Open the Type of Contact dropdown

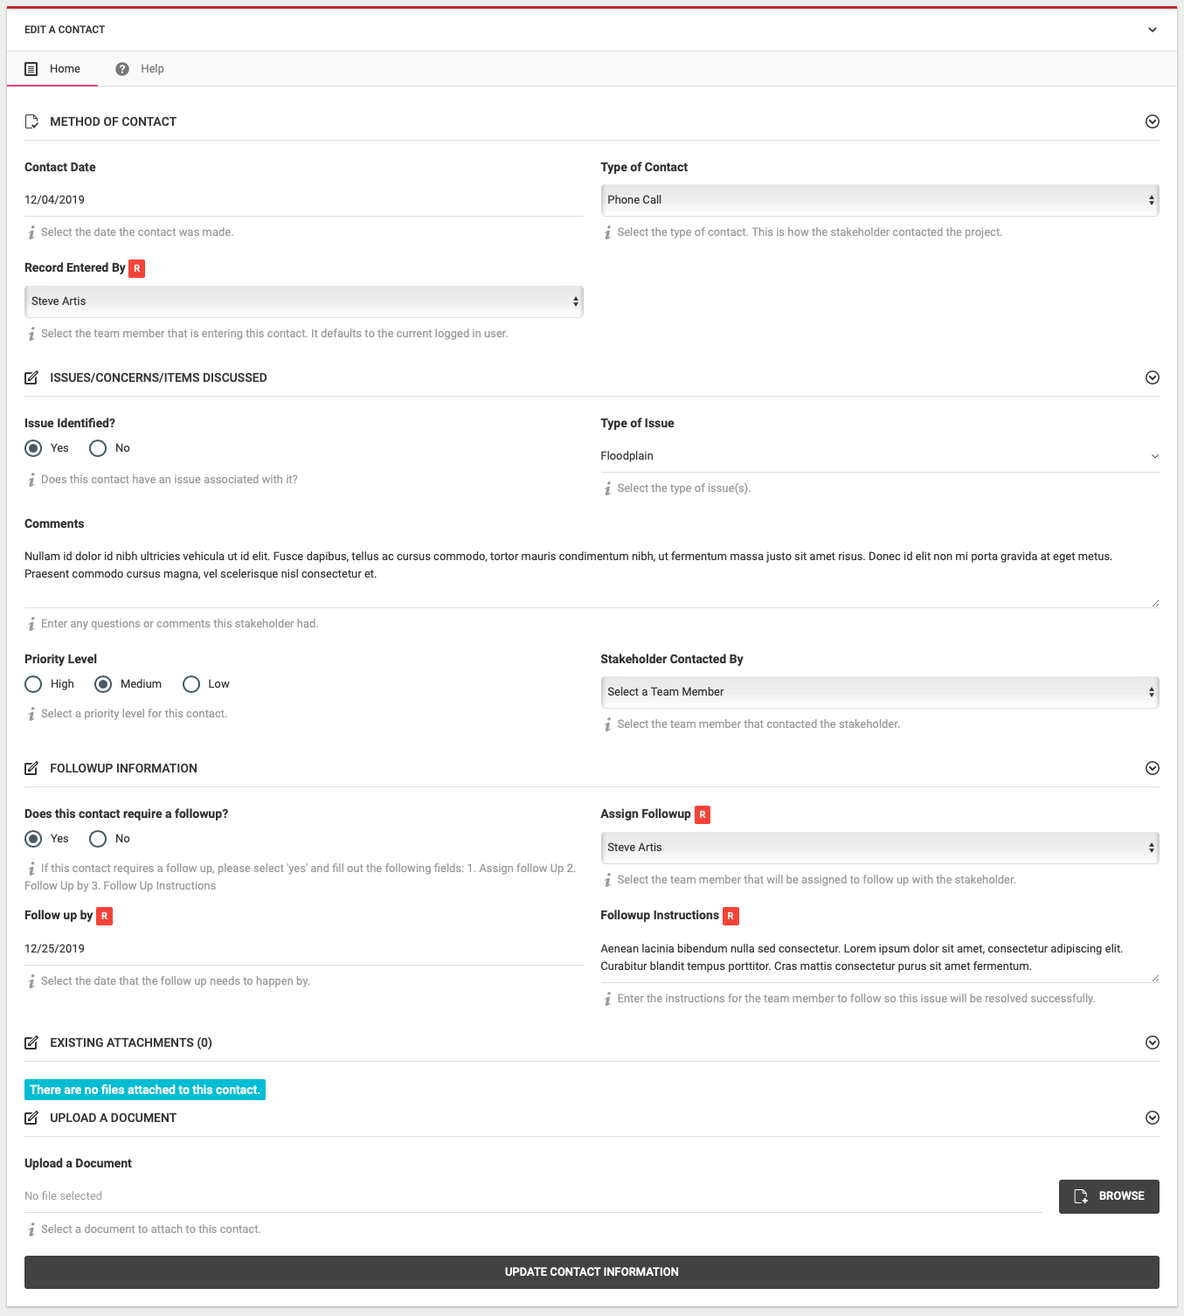click(x=879, y=200)
